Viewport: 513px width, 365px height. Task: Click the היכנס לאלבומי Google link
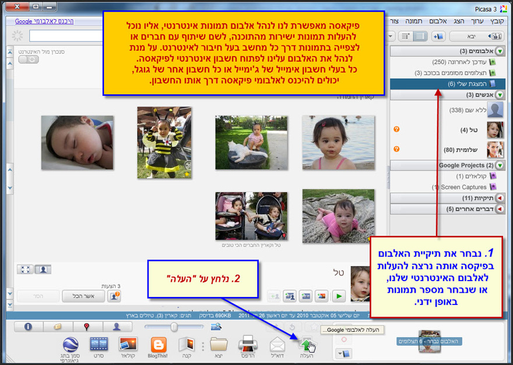[x=44, y=21]
